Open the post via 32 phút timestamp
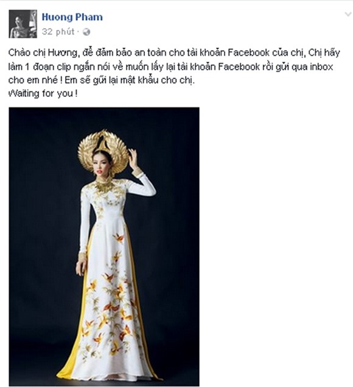353x387 pixels. pyautogui.click(x=58, y=32)
